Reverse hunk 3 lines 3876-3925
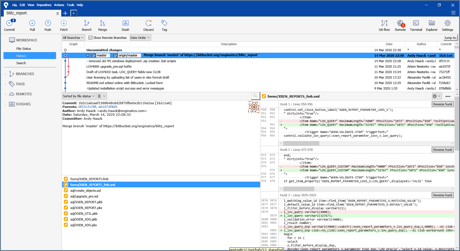Viewport: 460px width, 251px height. point(442,195)
